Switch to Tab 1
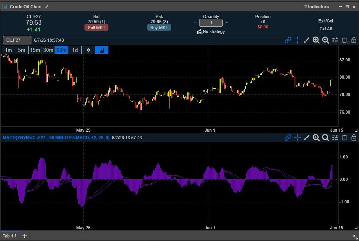This screenshot has width=359, height=241. coord(8,236)
